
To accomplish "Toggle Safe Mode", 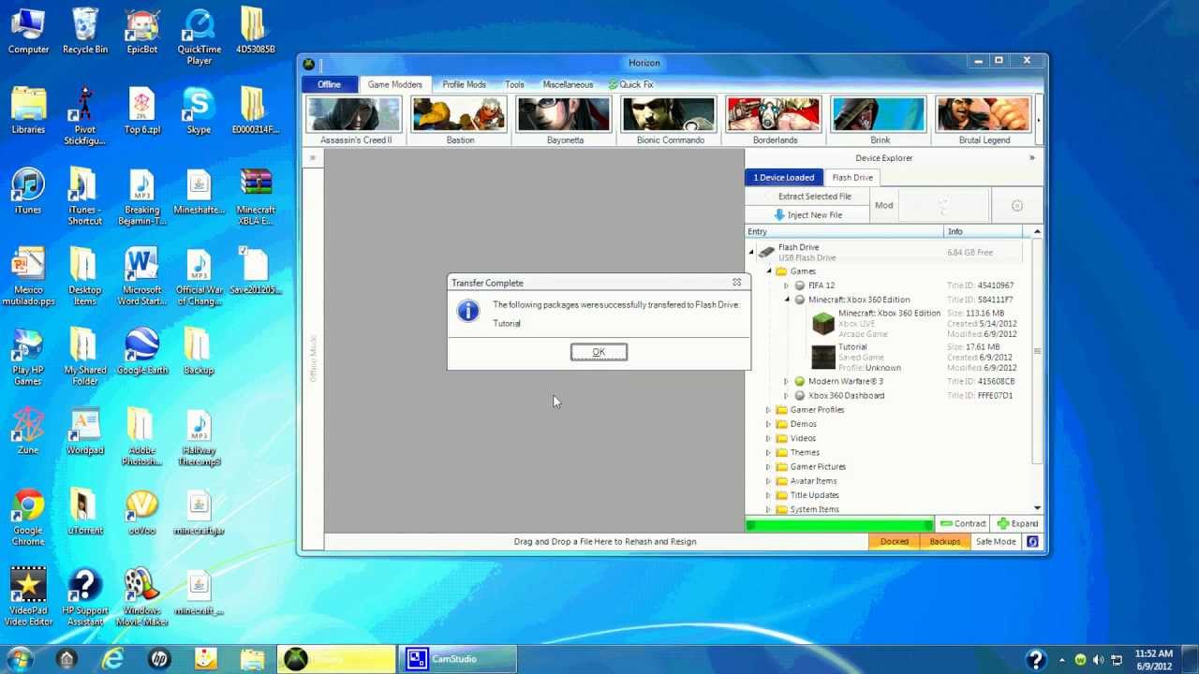I will 996,541.
